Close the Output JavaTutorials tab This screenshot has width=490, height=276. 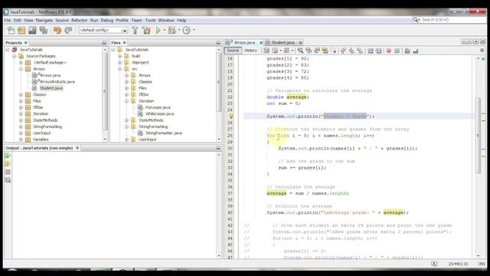coord(77,148)
